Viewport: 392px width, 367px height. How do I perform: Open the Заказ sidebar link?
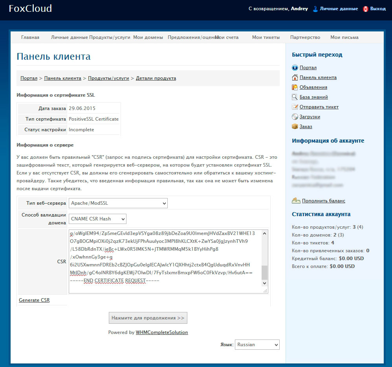306,127
